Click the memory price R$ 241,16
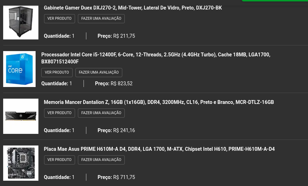Screen dimensions: 308x186 (x=124, y=130)
